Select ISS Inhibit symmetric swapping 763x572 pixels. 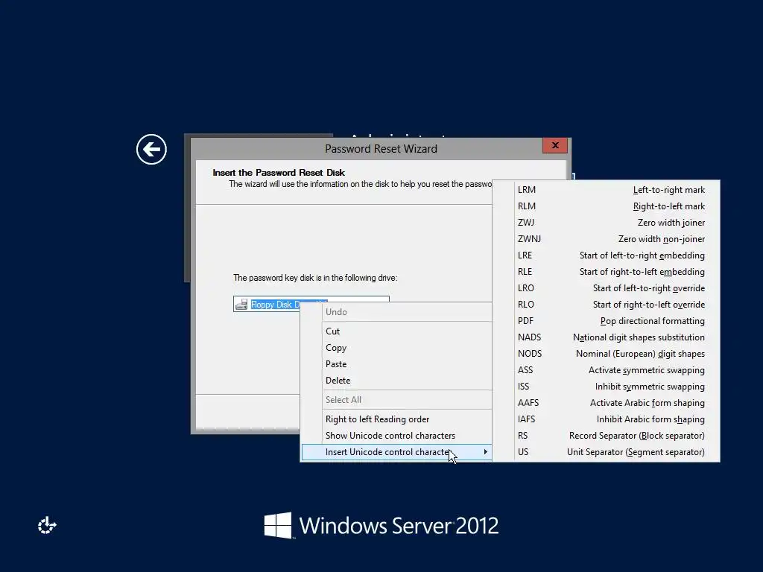pyautogui.click(x=607, y=387)
